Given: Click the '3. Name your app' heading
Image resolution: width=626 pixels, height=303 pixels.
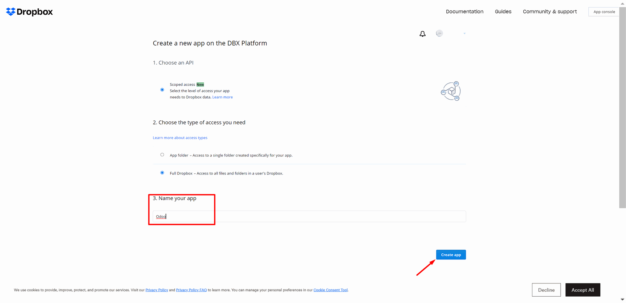Looking at the screenshot, I should pyautogui.click(x=175, y=198).
